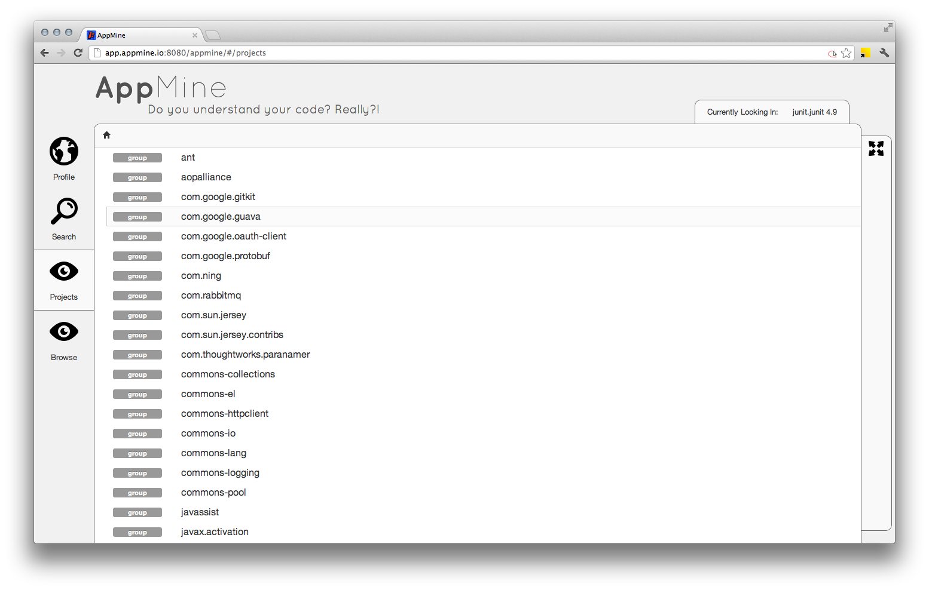929x590 pixels.
Task: Select the Projects eye icon
Action: click(64, 272)
